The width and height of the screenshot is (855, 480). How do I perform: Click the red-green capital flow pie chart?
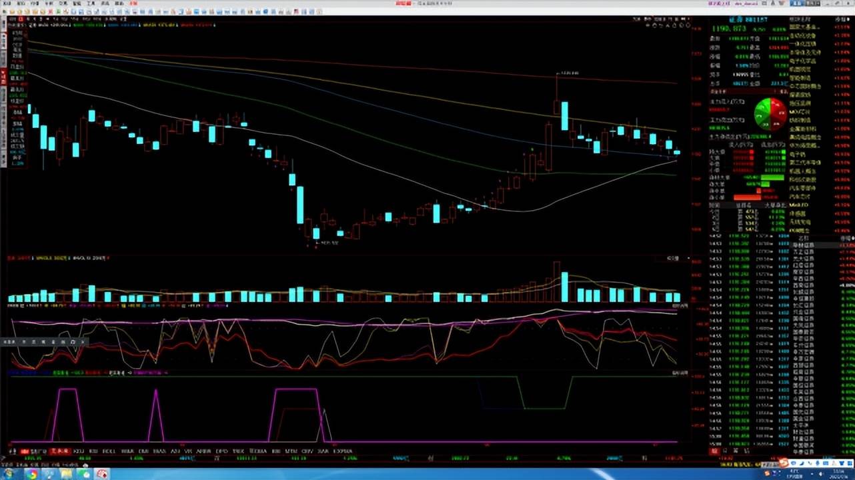click(770, 114)
